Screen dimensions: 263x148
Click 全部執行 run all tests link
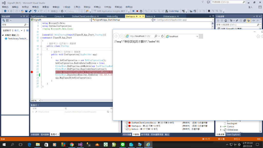click(x=7, y=30)
